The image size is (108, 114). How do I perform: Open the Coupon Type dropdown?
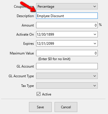coord(67,6)
